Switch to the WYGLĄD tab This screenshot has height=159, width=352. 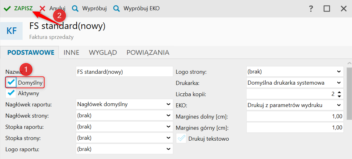(x=103, y=53)
